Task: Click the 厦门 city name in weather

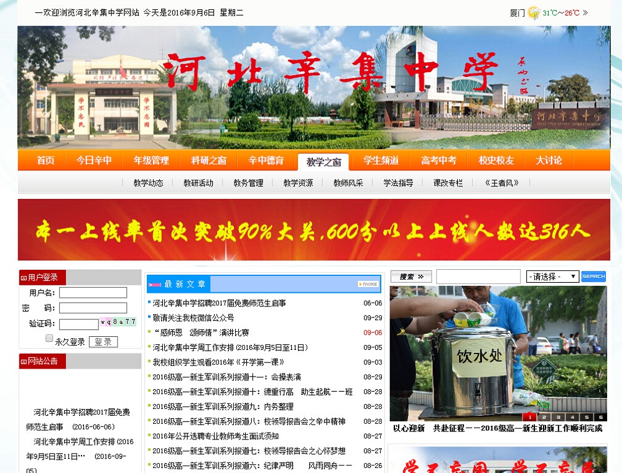Action: click(517, 13)
